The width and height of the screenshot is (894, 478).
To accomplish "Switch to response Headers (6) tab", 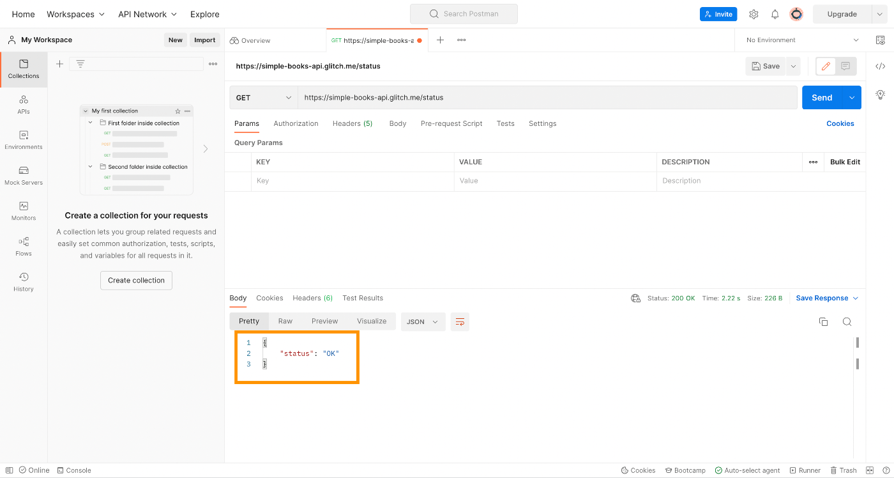I will click(x=312, y=298).
